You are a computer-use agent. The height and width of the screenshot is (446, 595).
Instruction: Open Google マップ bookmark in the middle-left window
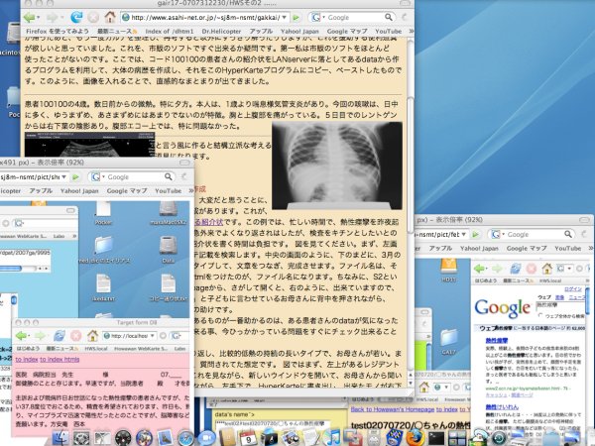click(127, 190)
